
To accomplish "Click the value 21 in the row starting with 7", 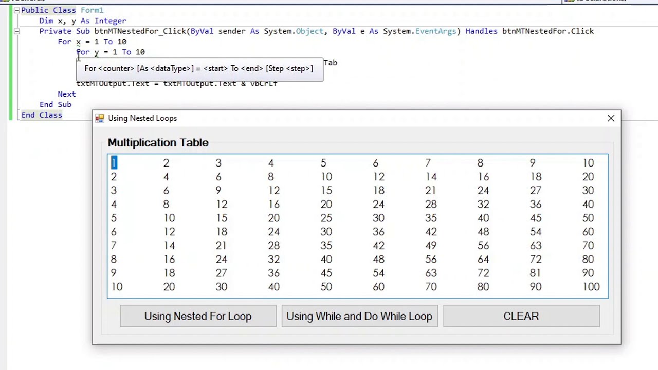I will pyautogui.click(x=221, y=246).
